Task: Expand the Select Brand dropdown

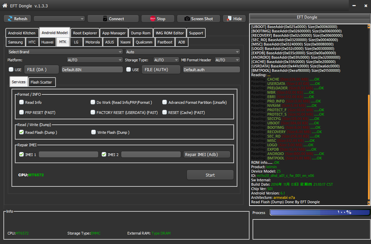Action: 65,52
